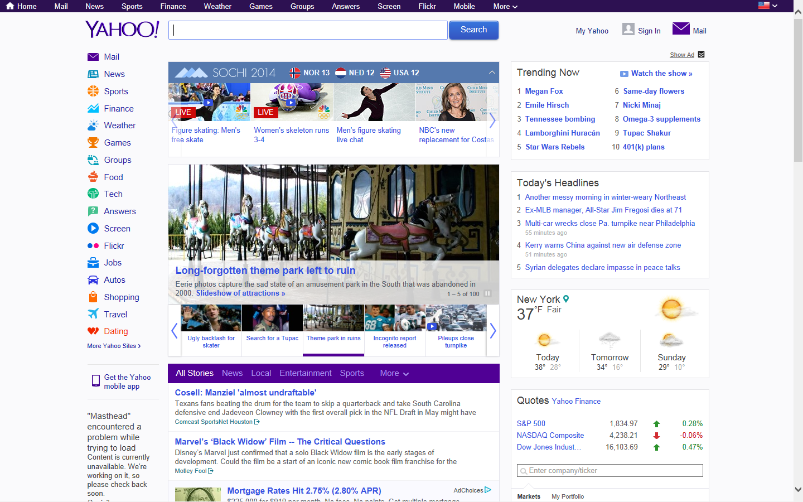Select the Autos car icon in the sidebar
The height and width of the screenshot is (502, 803).
pyautogui.click(x=93, y=280)
